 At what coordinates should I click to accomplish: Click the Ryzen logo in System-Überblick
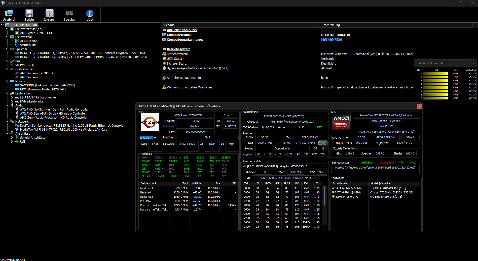[150, 122]
